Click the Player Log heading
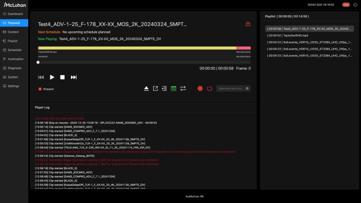Image resolution: width=361 pixels, height=203 pixels. [x=42, y=107]
